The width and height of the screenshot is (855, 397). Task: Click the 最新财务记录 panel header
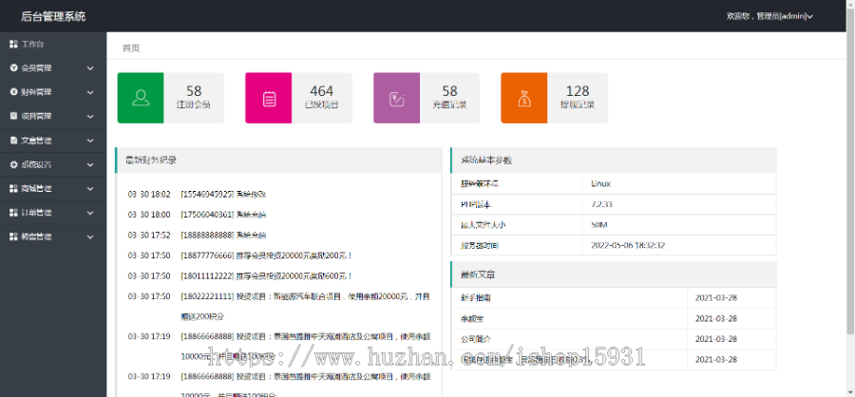[x=278, y=161]
